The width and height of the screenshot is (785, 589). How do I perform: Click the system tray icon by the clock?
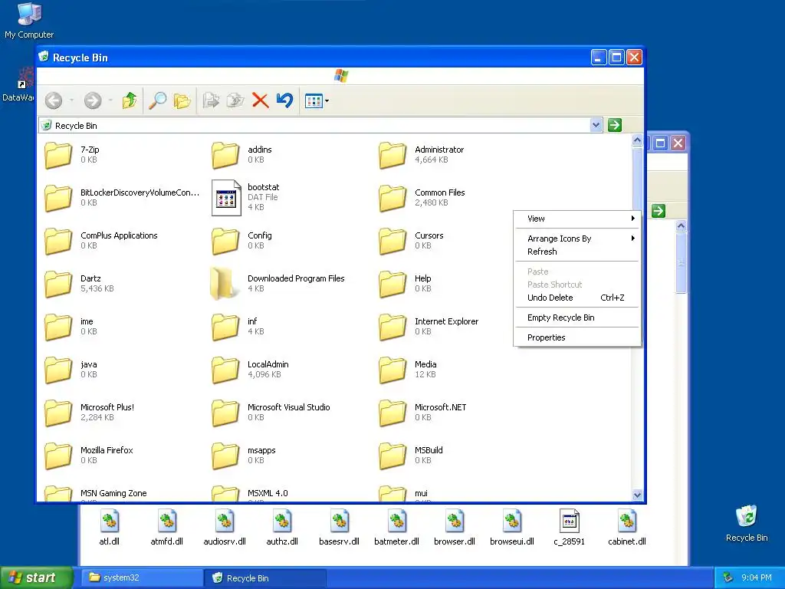click(728, 578)
